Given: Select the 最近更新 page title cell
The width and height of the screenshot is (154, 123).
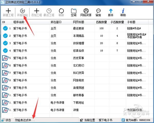Looking at the screenshot, I should pyautogui.click(x=79, y=29).
